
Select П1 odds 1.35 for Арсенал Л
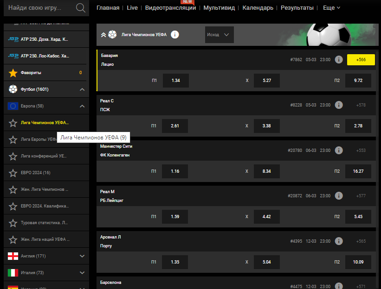pos(175,262)
